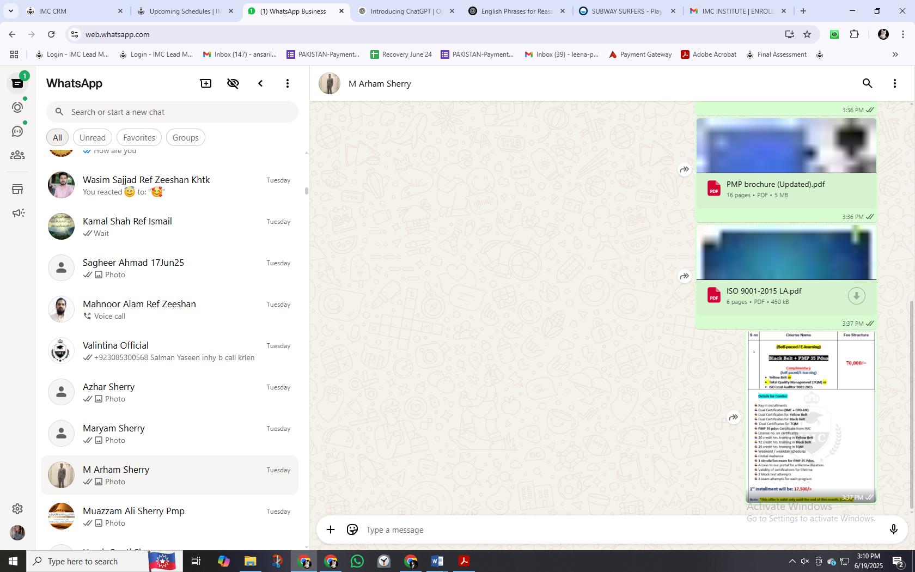Open Chrome menu three dots

point(902,34)
